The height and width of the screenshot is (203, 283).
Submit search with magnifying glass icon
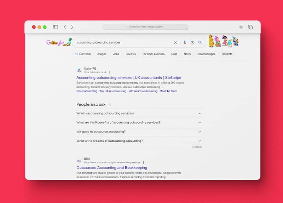point(200,42)
